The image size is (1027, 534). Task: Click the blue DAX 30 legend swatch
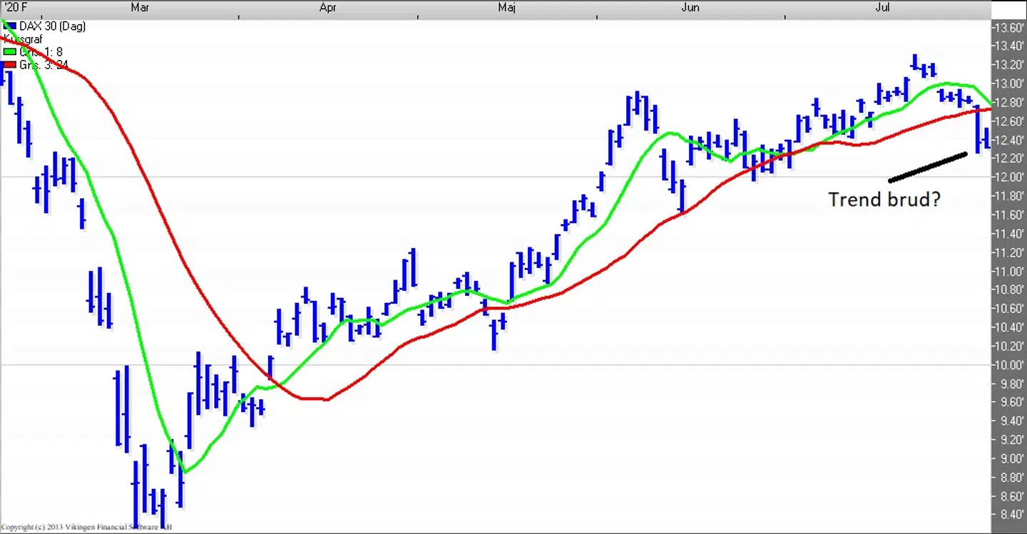pyautogui.click(x=10, y=26)
